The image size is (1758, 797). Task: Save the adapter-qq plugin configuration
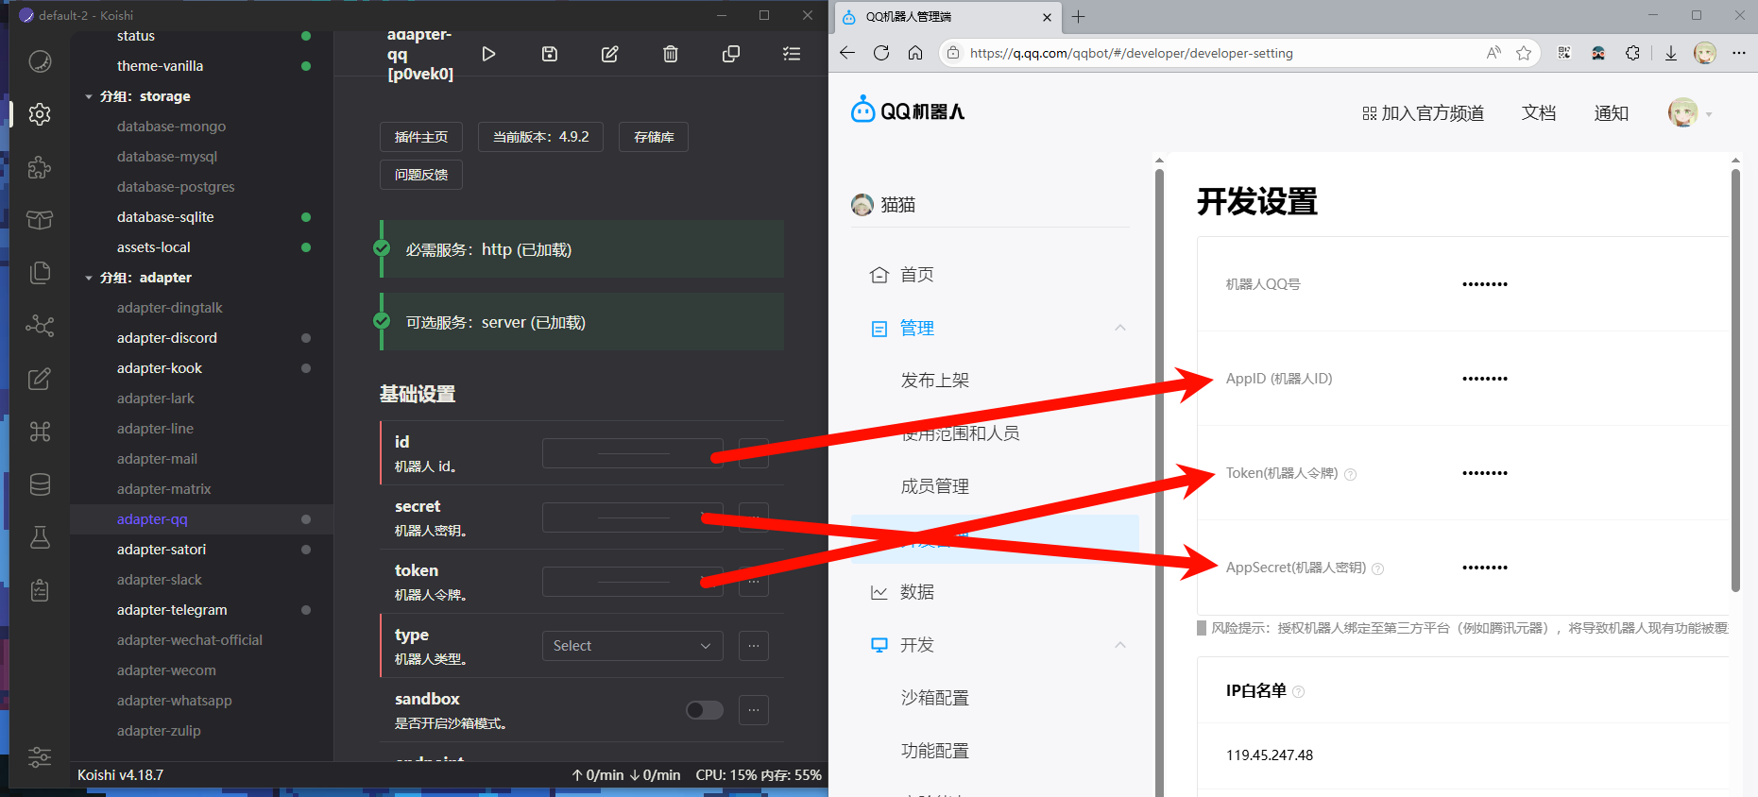[x=550, y=54]
